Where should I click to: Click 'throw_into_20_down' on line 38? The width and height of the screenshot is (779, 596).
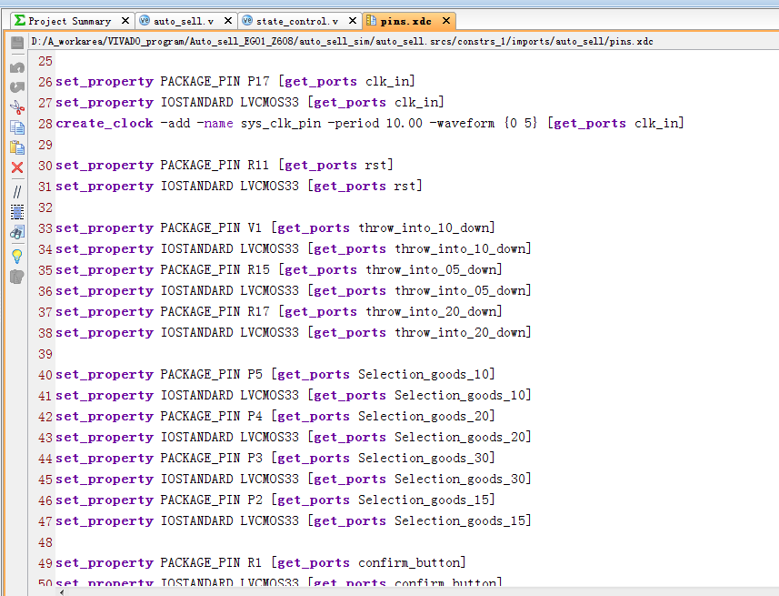tap(460, 332)
